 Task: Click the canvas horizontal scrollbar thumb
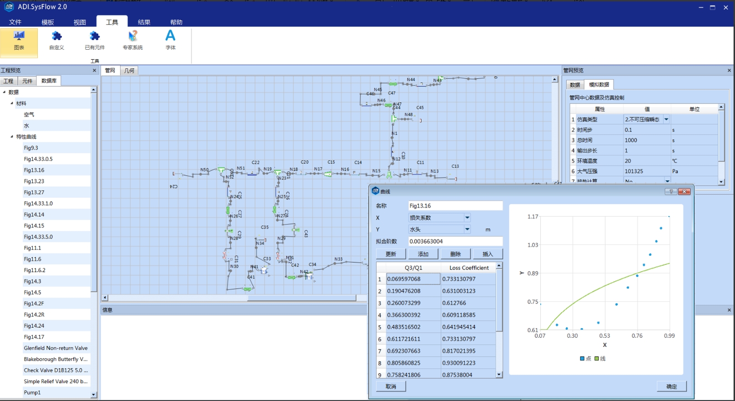(x=302, y=298)
